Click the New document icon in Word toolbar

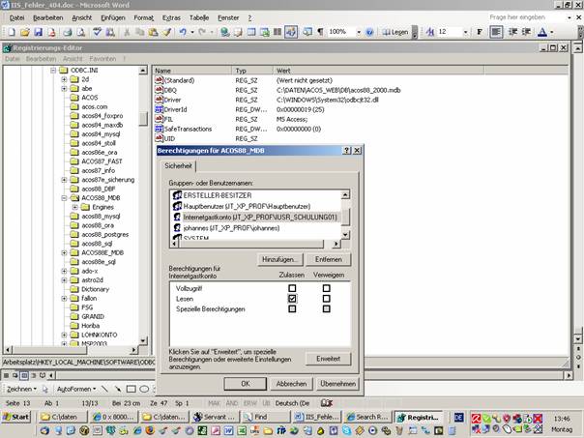point(12,32)
